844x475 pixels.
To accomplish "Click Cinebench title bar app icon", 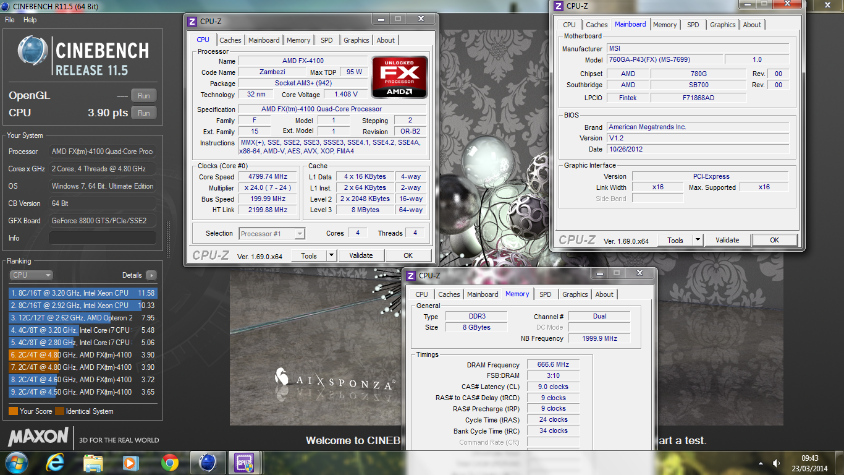I will [6, 7].
